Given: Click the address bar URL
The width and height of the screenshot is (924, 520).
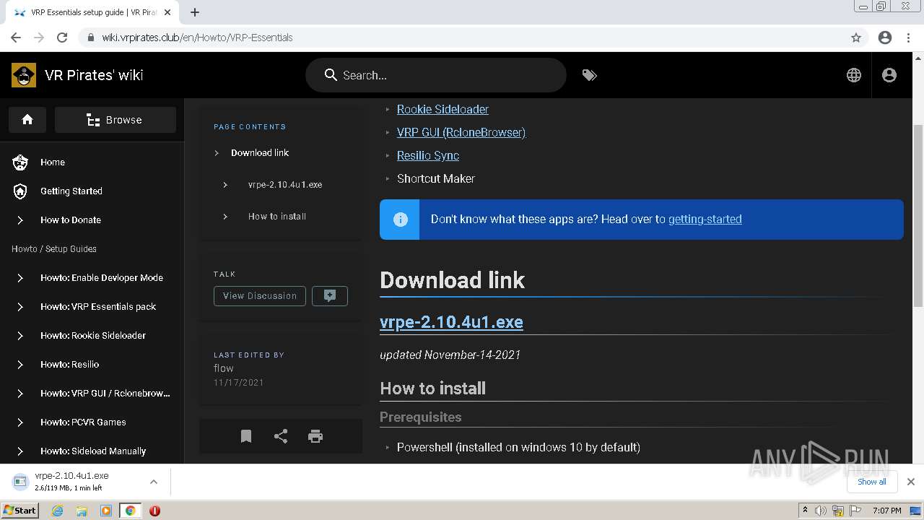Looking at the screenshot, I should [x=197, y=38].
